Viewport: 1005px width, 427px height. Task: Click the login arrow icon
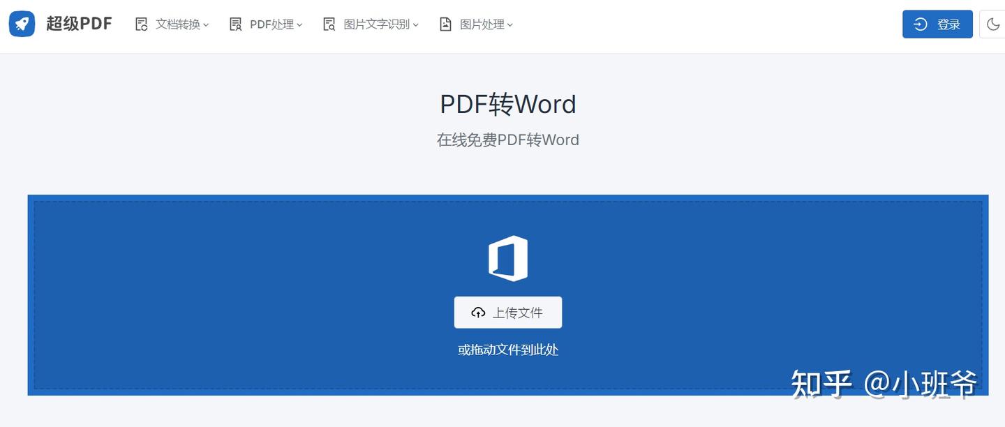tap(921, 24)
